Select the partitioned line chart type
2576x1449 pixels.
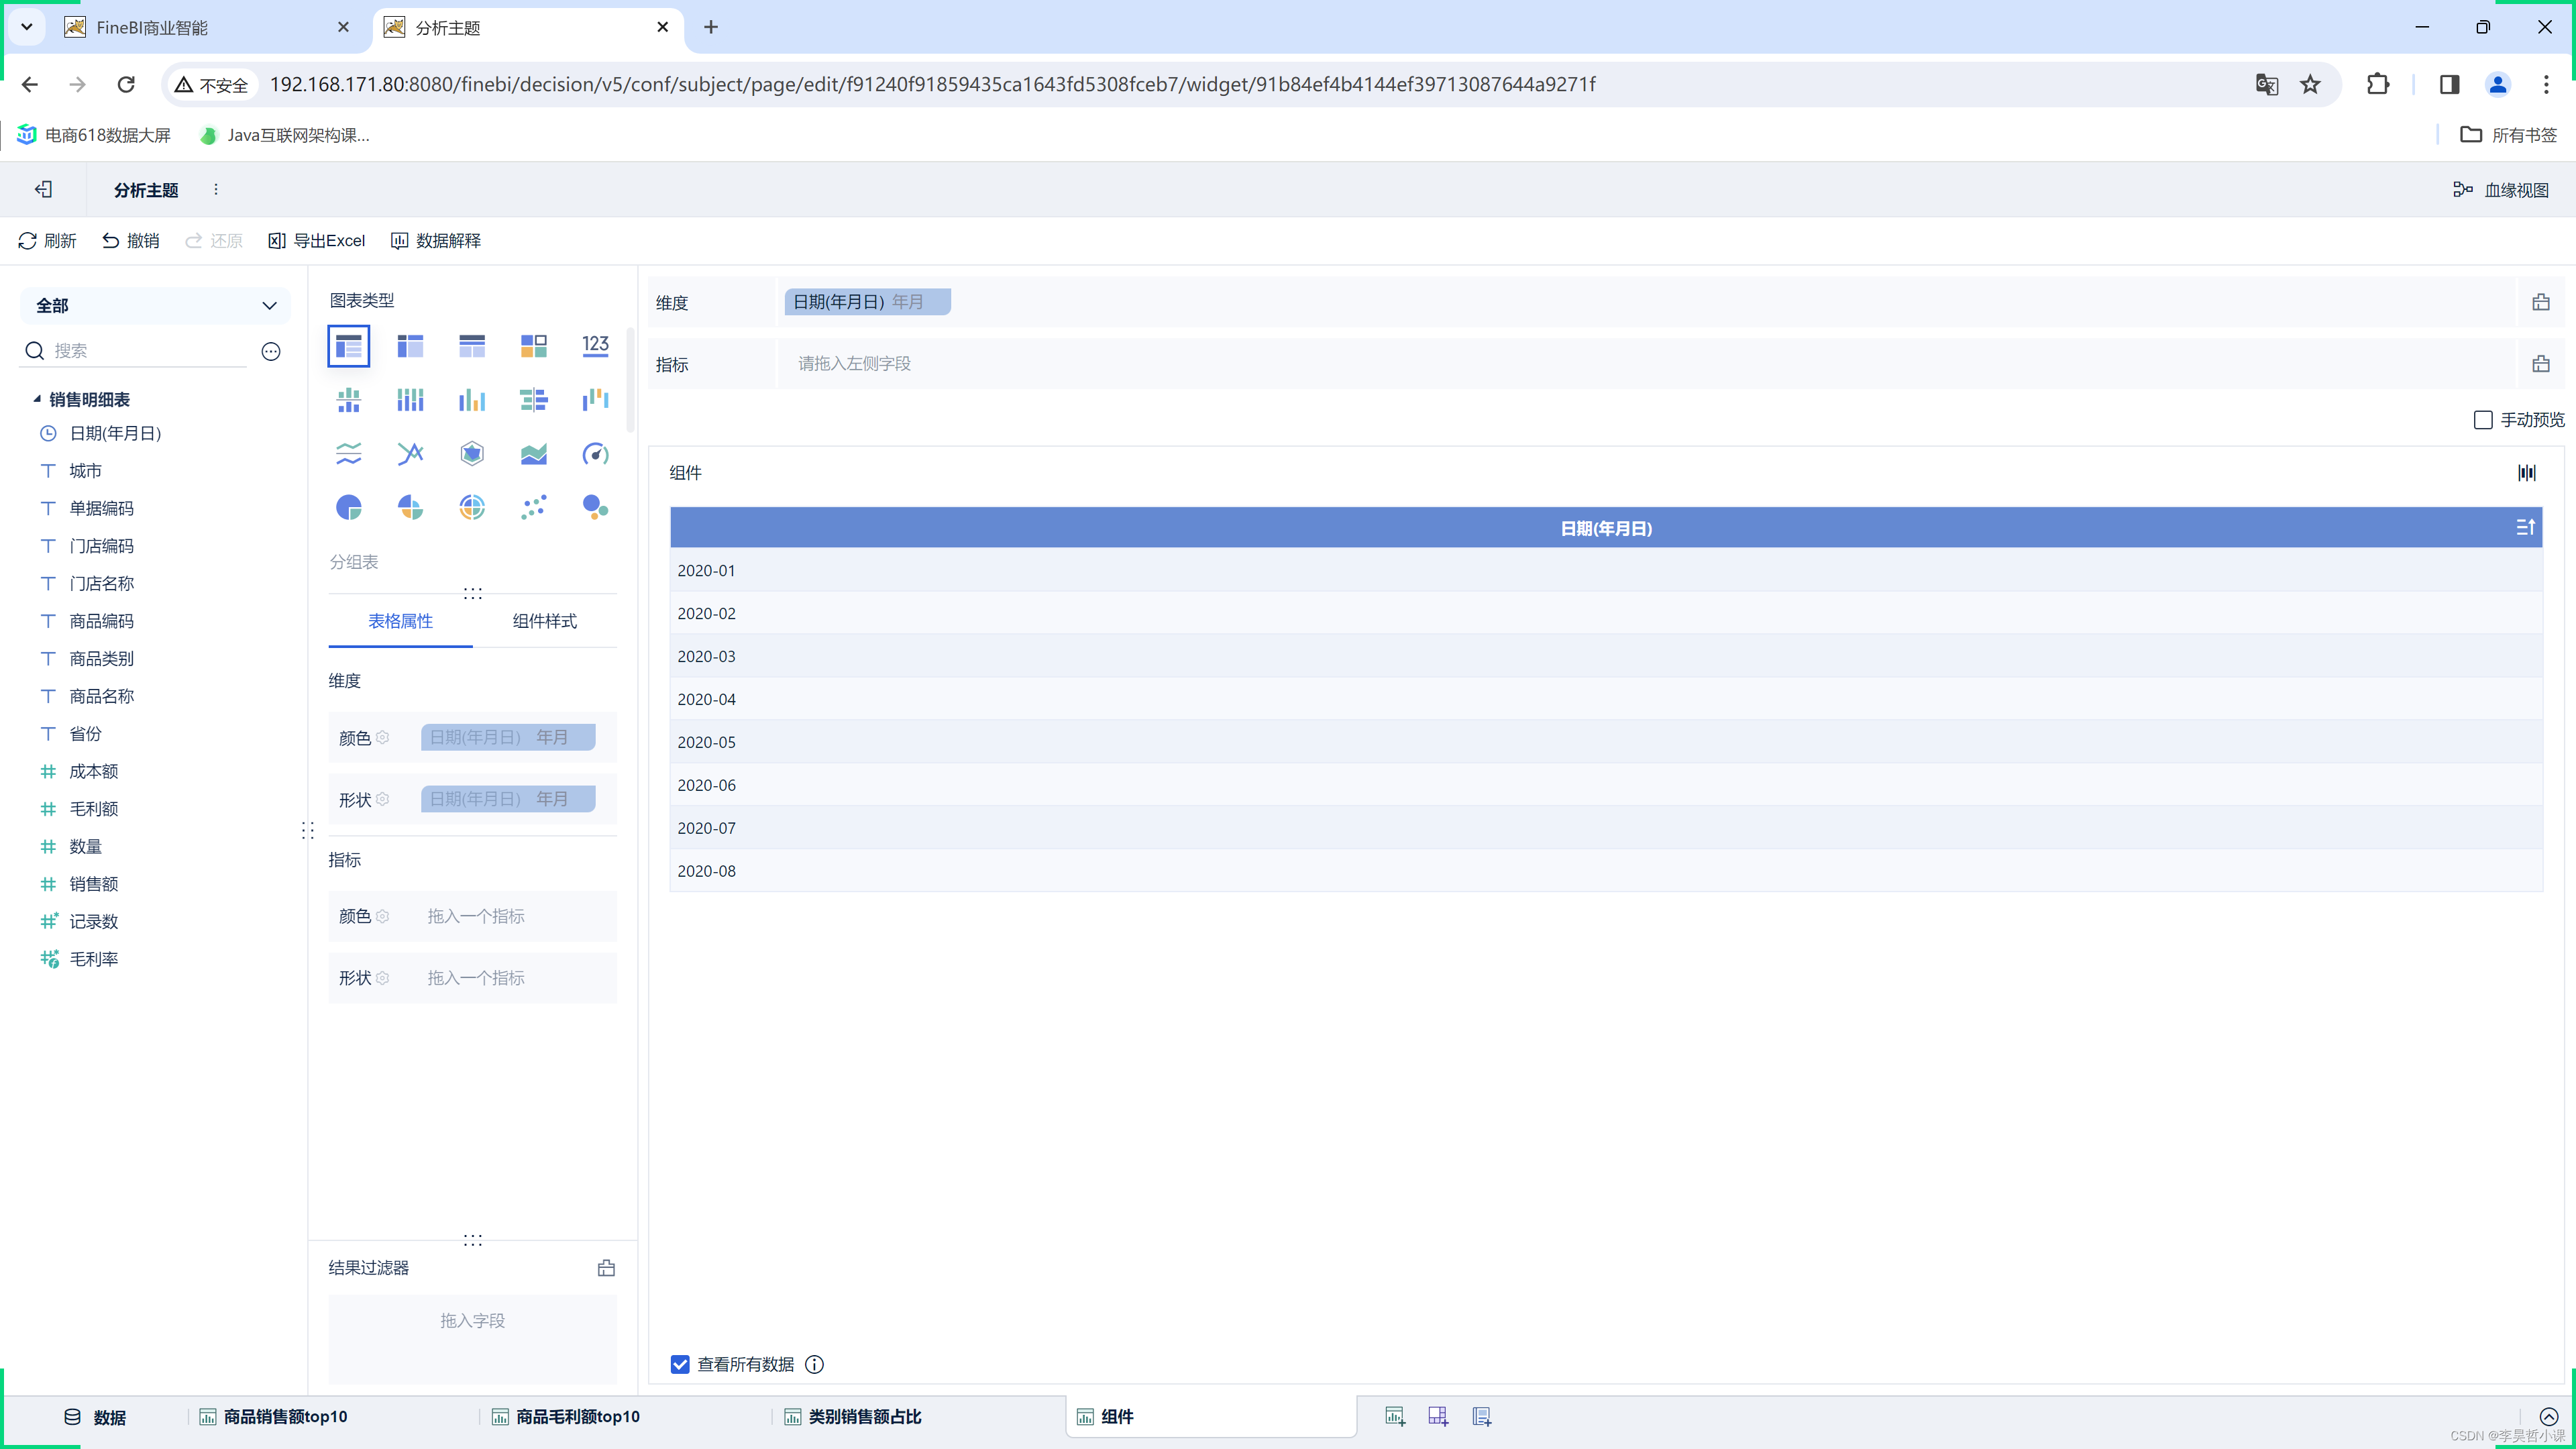pos(348,454)
